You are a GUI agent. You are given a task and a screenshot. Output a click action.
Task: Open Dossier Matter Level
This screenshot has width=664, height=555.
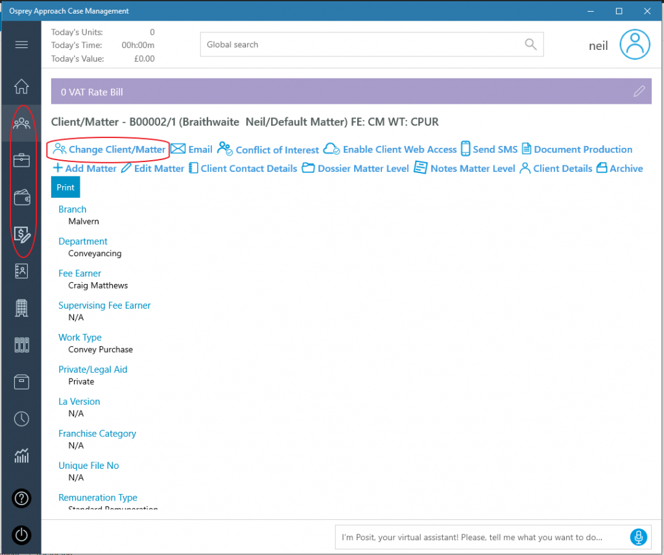tap(355, 169)
